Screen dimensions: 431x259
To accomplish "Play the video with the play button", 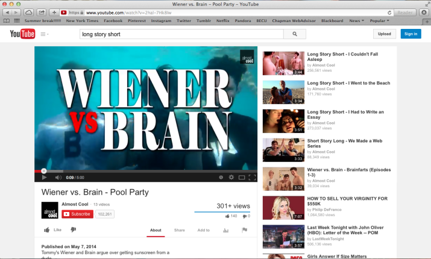I will tap(44, 178).
